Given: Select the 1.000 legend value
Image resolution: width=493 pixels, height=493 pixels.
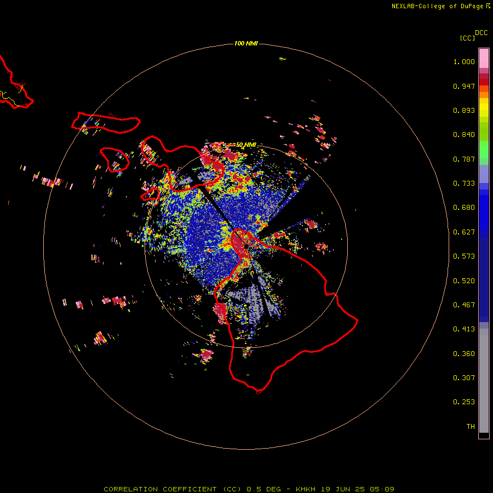Looking at the screenshot, I should coord(464,61).
